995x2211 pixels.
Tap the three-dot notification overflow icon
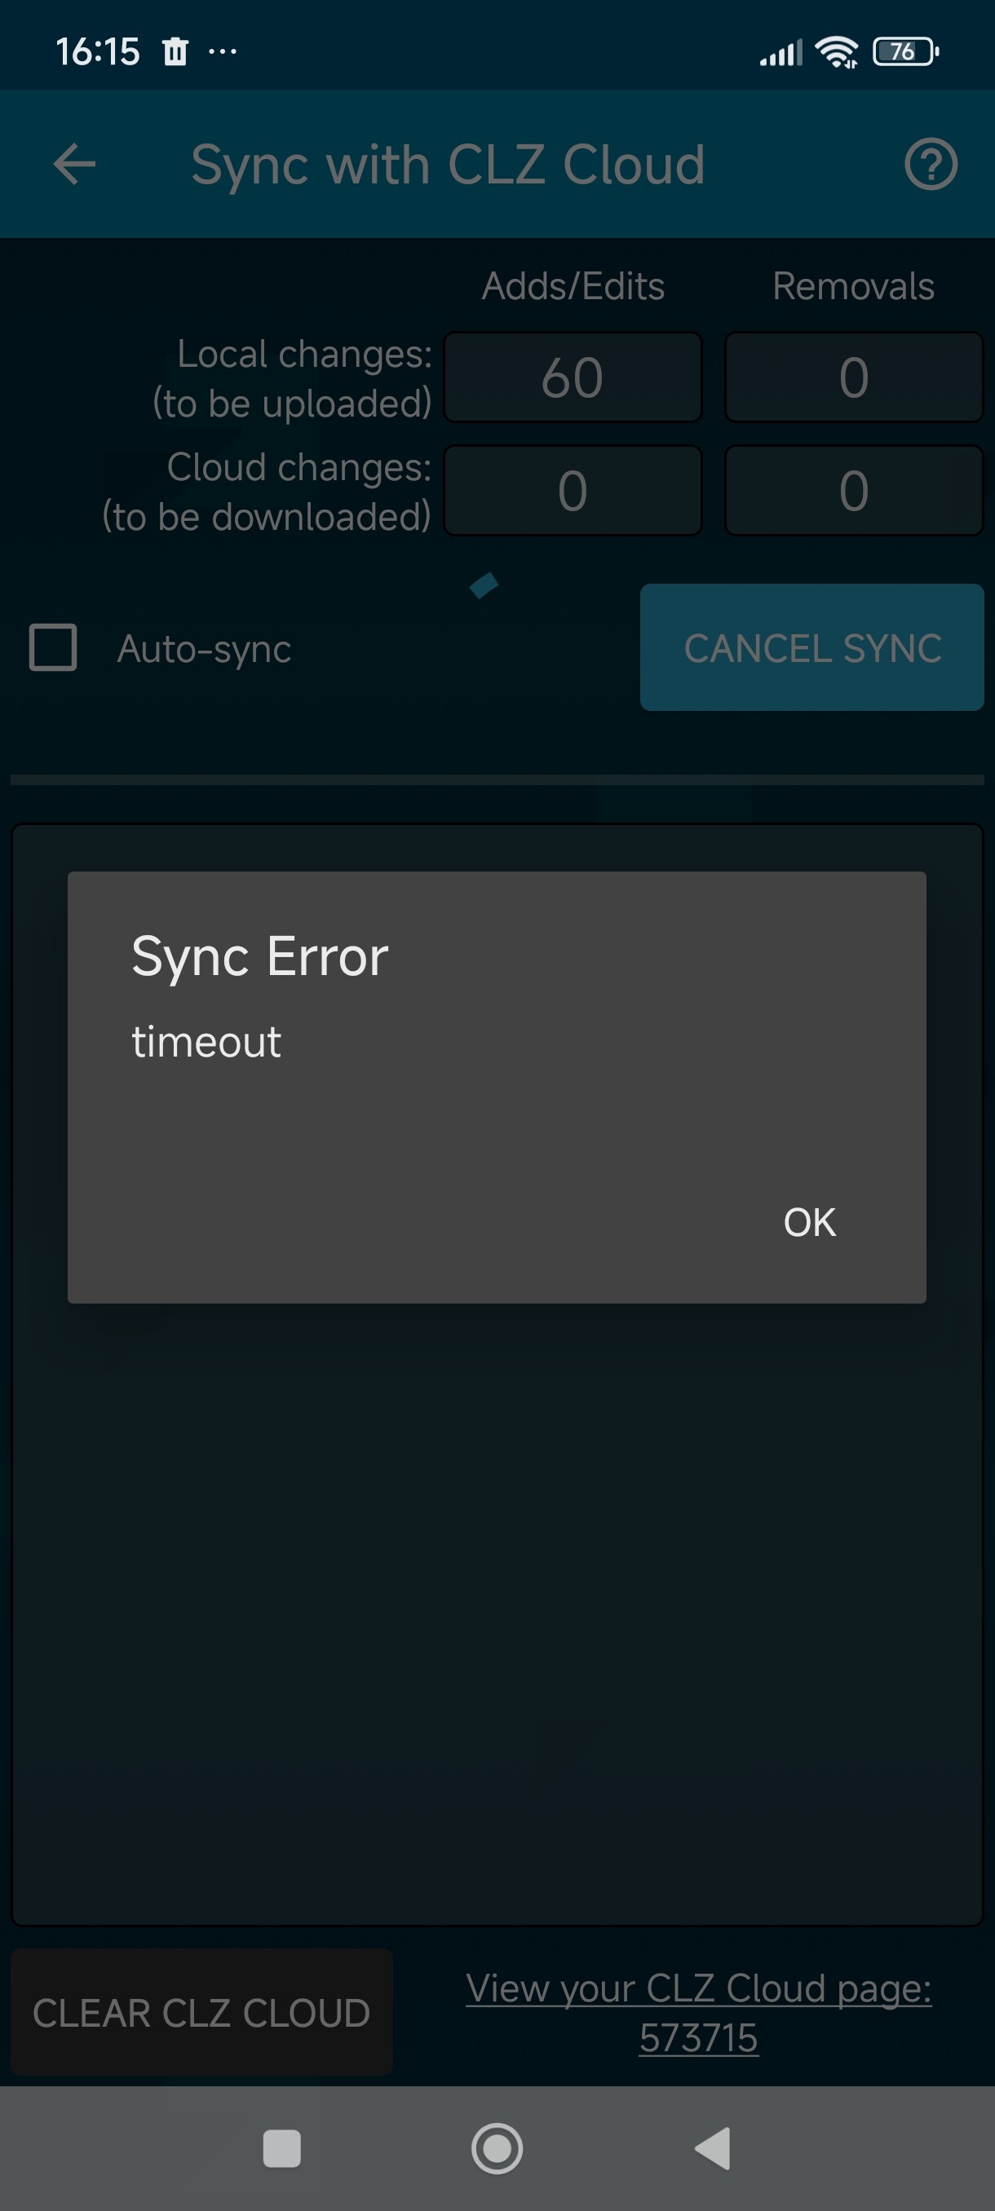coord(223,51)
